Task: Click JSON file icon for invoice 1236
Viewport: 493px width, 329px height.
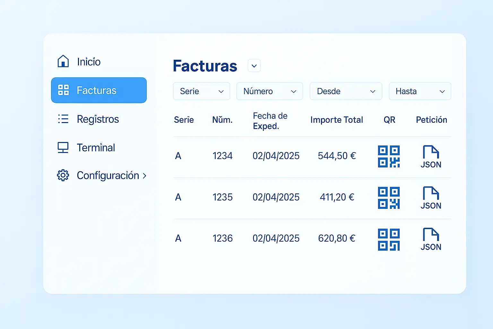Action: (431, 239)
